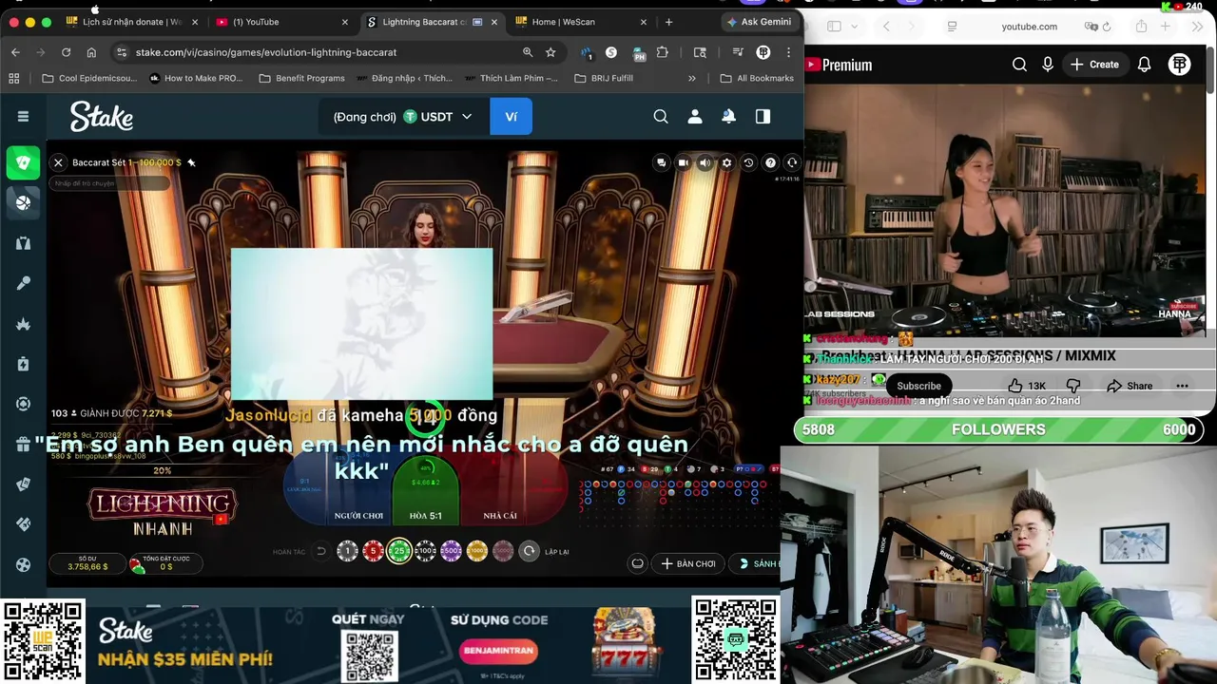Open the Baccarat help question icon
Image resolution: width=1217 pixels, height=684 pixels.
(770, 162)
